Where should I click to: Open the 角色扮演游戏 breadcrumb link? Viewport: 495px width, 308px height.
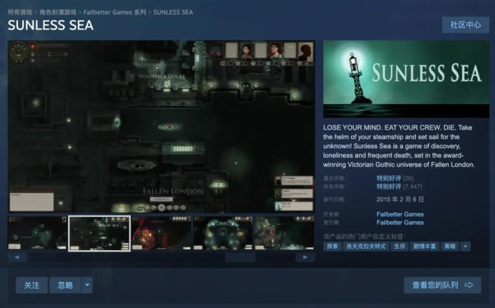58,12
